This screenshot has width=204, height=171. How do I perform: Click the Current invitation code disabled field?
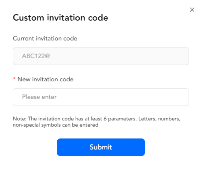[x=101, y=56]
